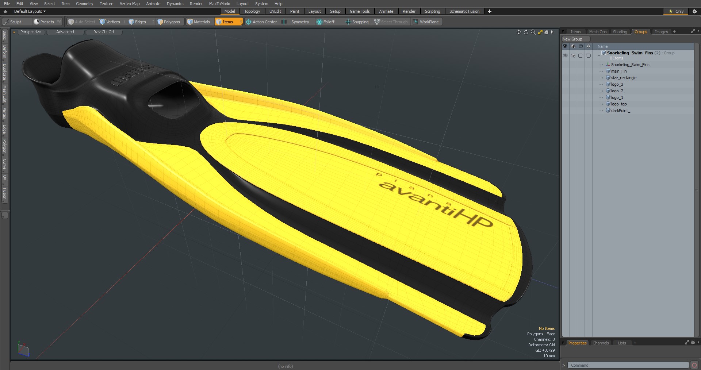Add a new layout tab with plus

[490, 11]
